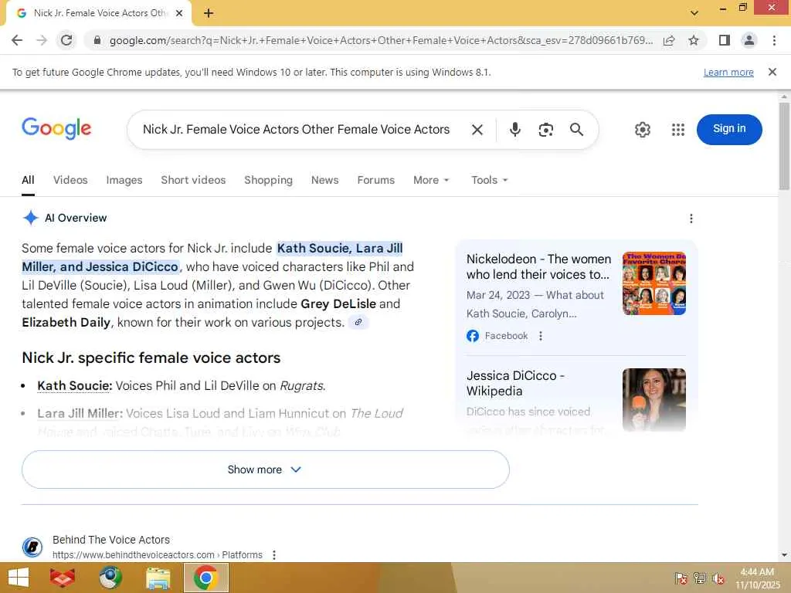Go back to the previous page

coord(17,40)
